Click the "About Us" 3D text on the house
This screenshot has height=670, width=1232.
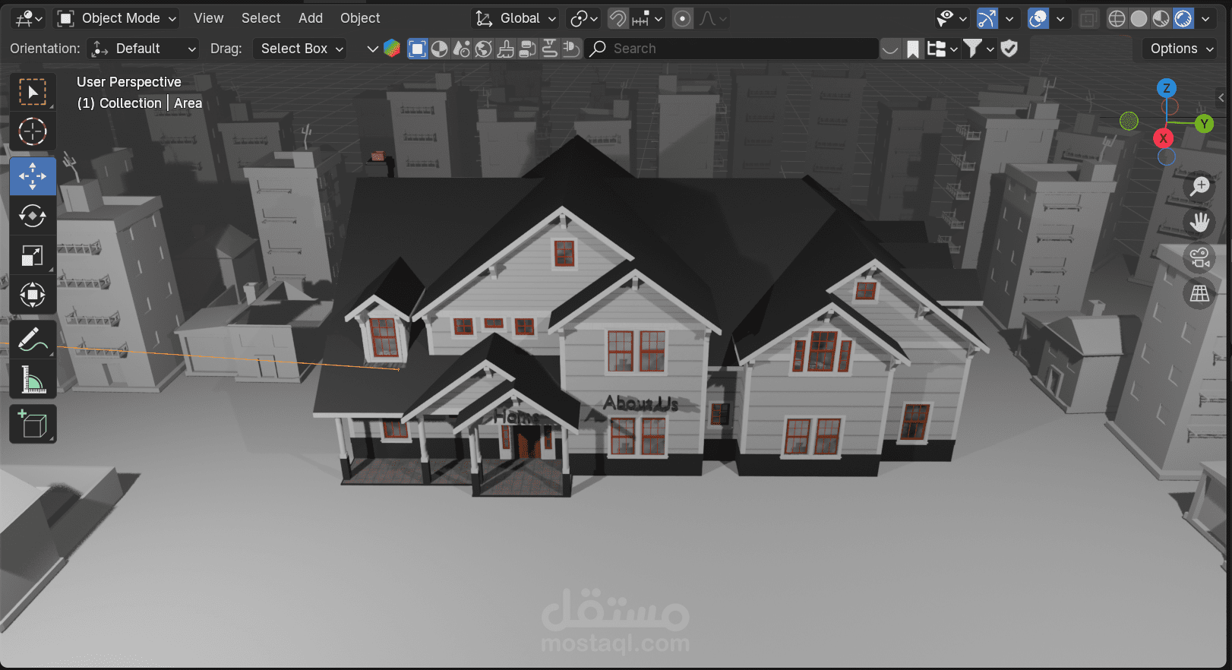[x=641, y=403]
